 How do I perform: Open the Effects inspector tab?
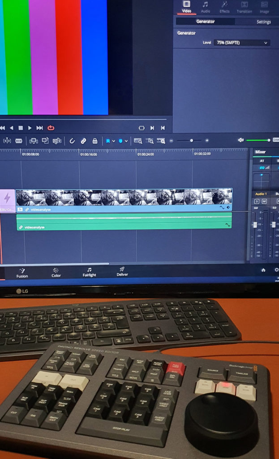point(224,7)
